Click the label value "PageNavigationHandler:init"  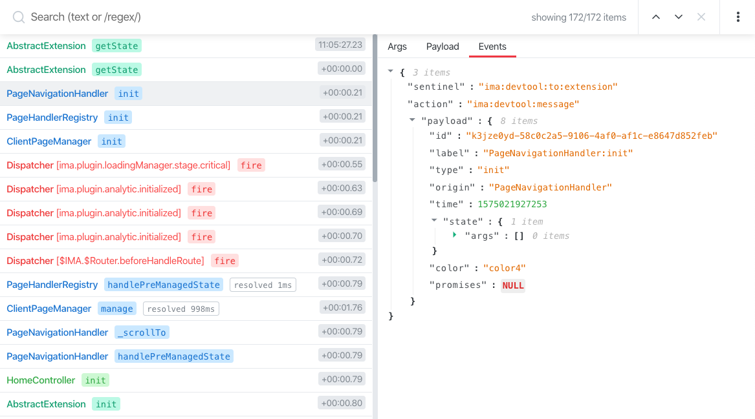pos(558,153)
